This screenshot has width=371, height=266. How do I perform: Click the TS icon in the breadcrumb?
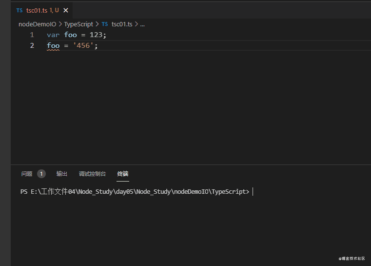click(x=105, y=24)
